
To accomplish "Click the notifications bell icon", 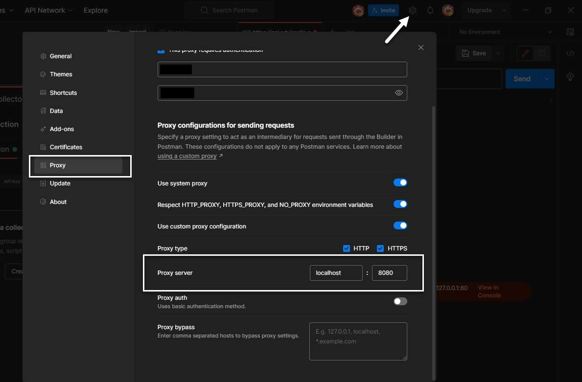I will (430, 10).
